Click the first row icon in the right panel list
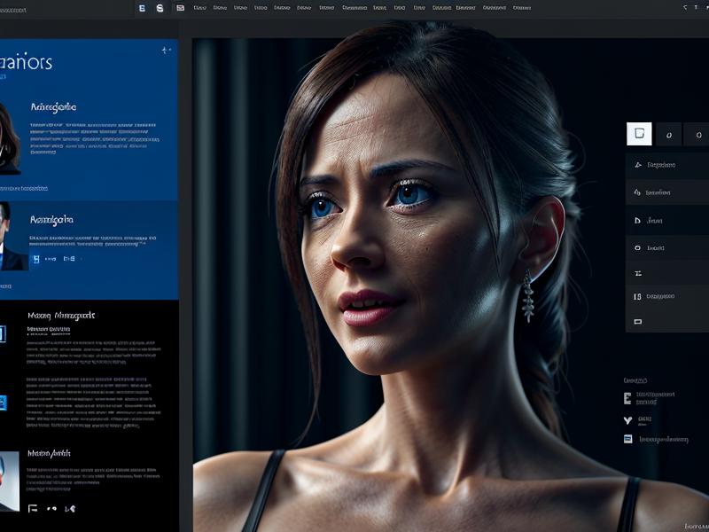Screen dimensions: 709x532 (x=638, y=165)
